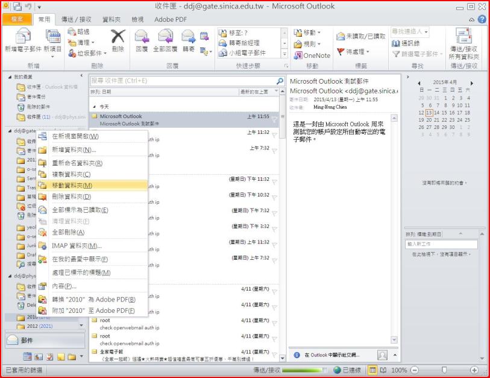490x378 pixels.
Task: Toggle flag on today's 上午 11:32 message
Action: click(x=274, y=135)
